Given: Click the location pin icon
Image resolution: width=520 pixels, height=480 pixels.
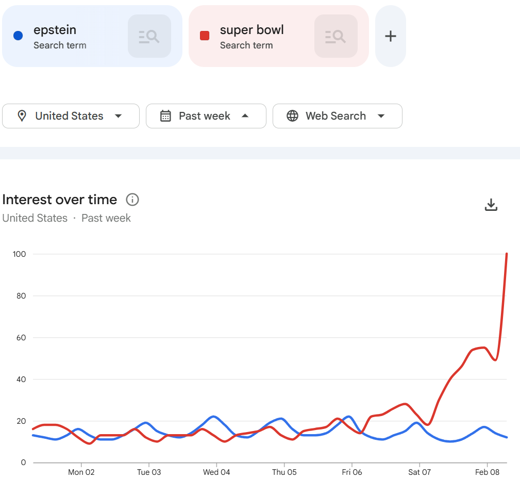Looking at the screenshot, I should (x=22, y=116).
